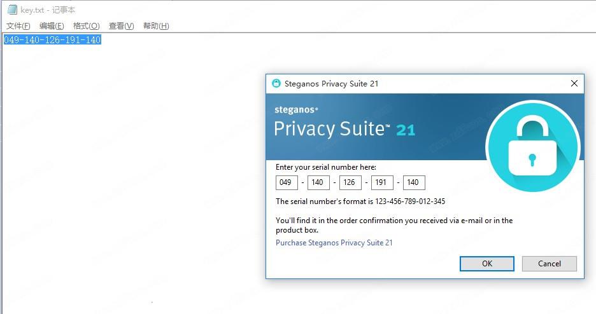Close the Steganos Privacy Suite 21 dialog
Image resolution: width=596 pixels, height=314 pixels.
(574, 83)
